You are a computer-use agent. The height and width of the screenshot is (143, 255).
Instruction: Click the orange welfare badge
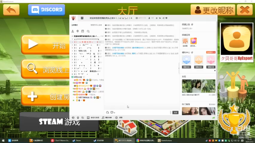[198, 60]
